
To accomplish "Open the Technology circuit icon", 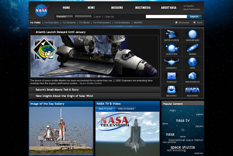I will [x=171, y=77].
